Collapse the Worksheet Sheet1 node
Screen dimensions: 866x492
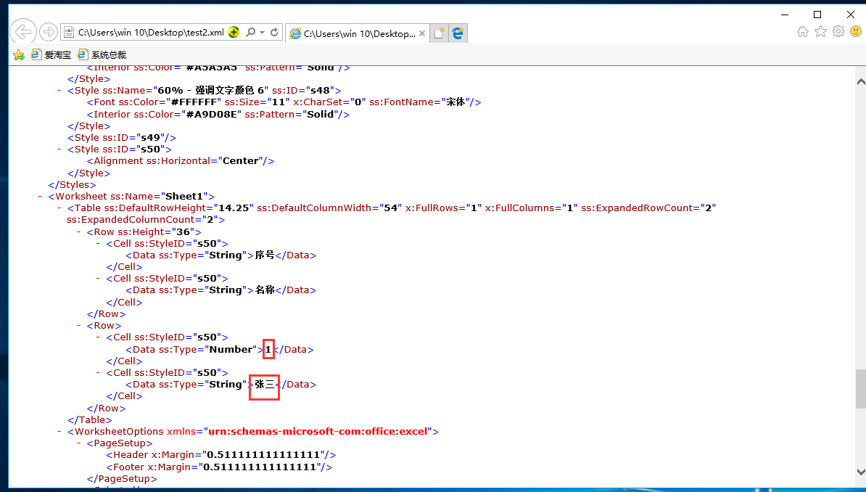click(40, 196)
